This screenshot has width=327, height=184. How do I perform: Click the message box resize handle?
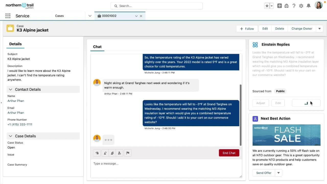tap(240, 176)
